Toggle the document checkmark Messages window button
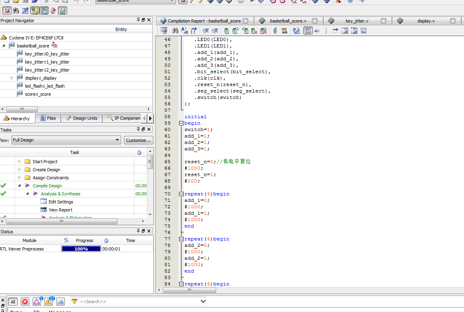The height and width of the screenshot is (312, 464). 62,10
